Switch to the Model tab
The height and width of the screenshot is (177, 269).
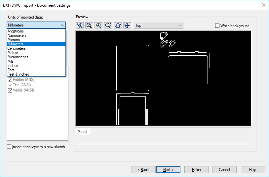82,131
